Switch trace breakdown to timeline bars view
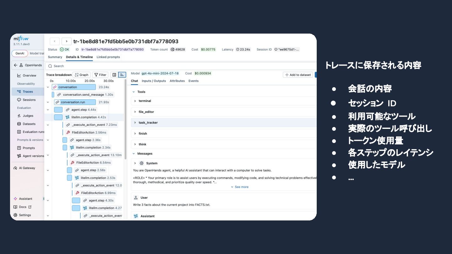The width and height of the screenshot is (452, 254). tap(122, 75)
